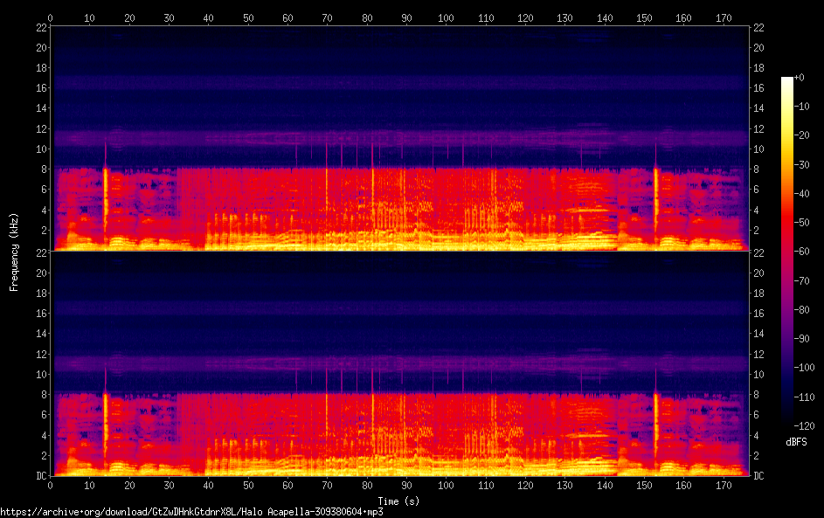
Task: Click the bright spike near 14 seconds, upper channel
Action: pyautogui.click(x=106, y=201)
